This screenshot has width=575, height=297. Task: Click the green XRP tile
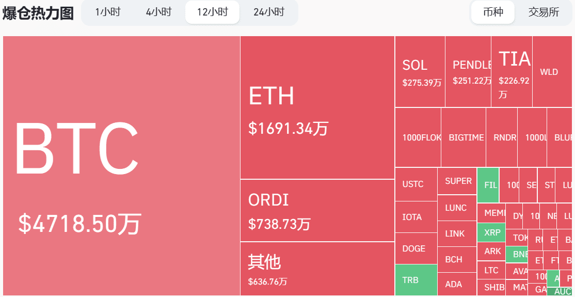pos(491,232)
